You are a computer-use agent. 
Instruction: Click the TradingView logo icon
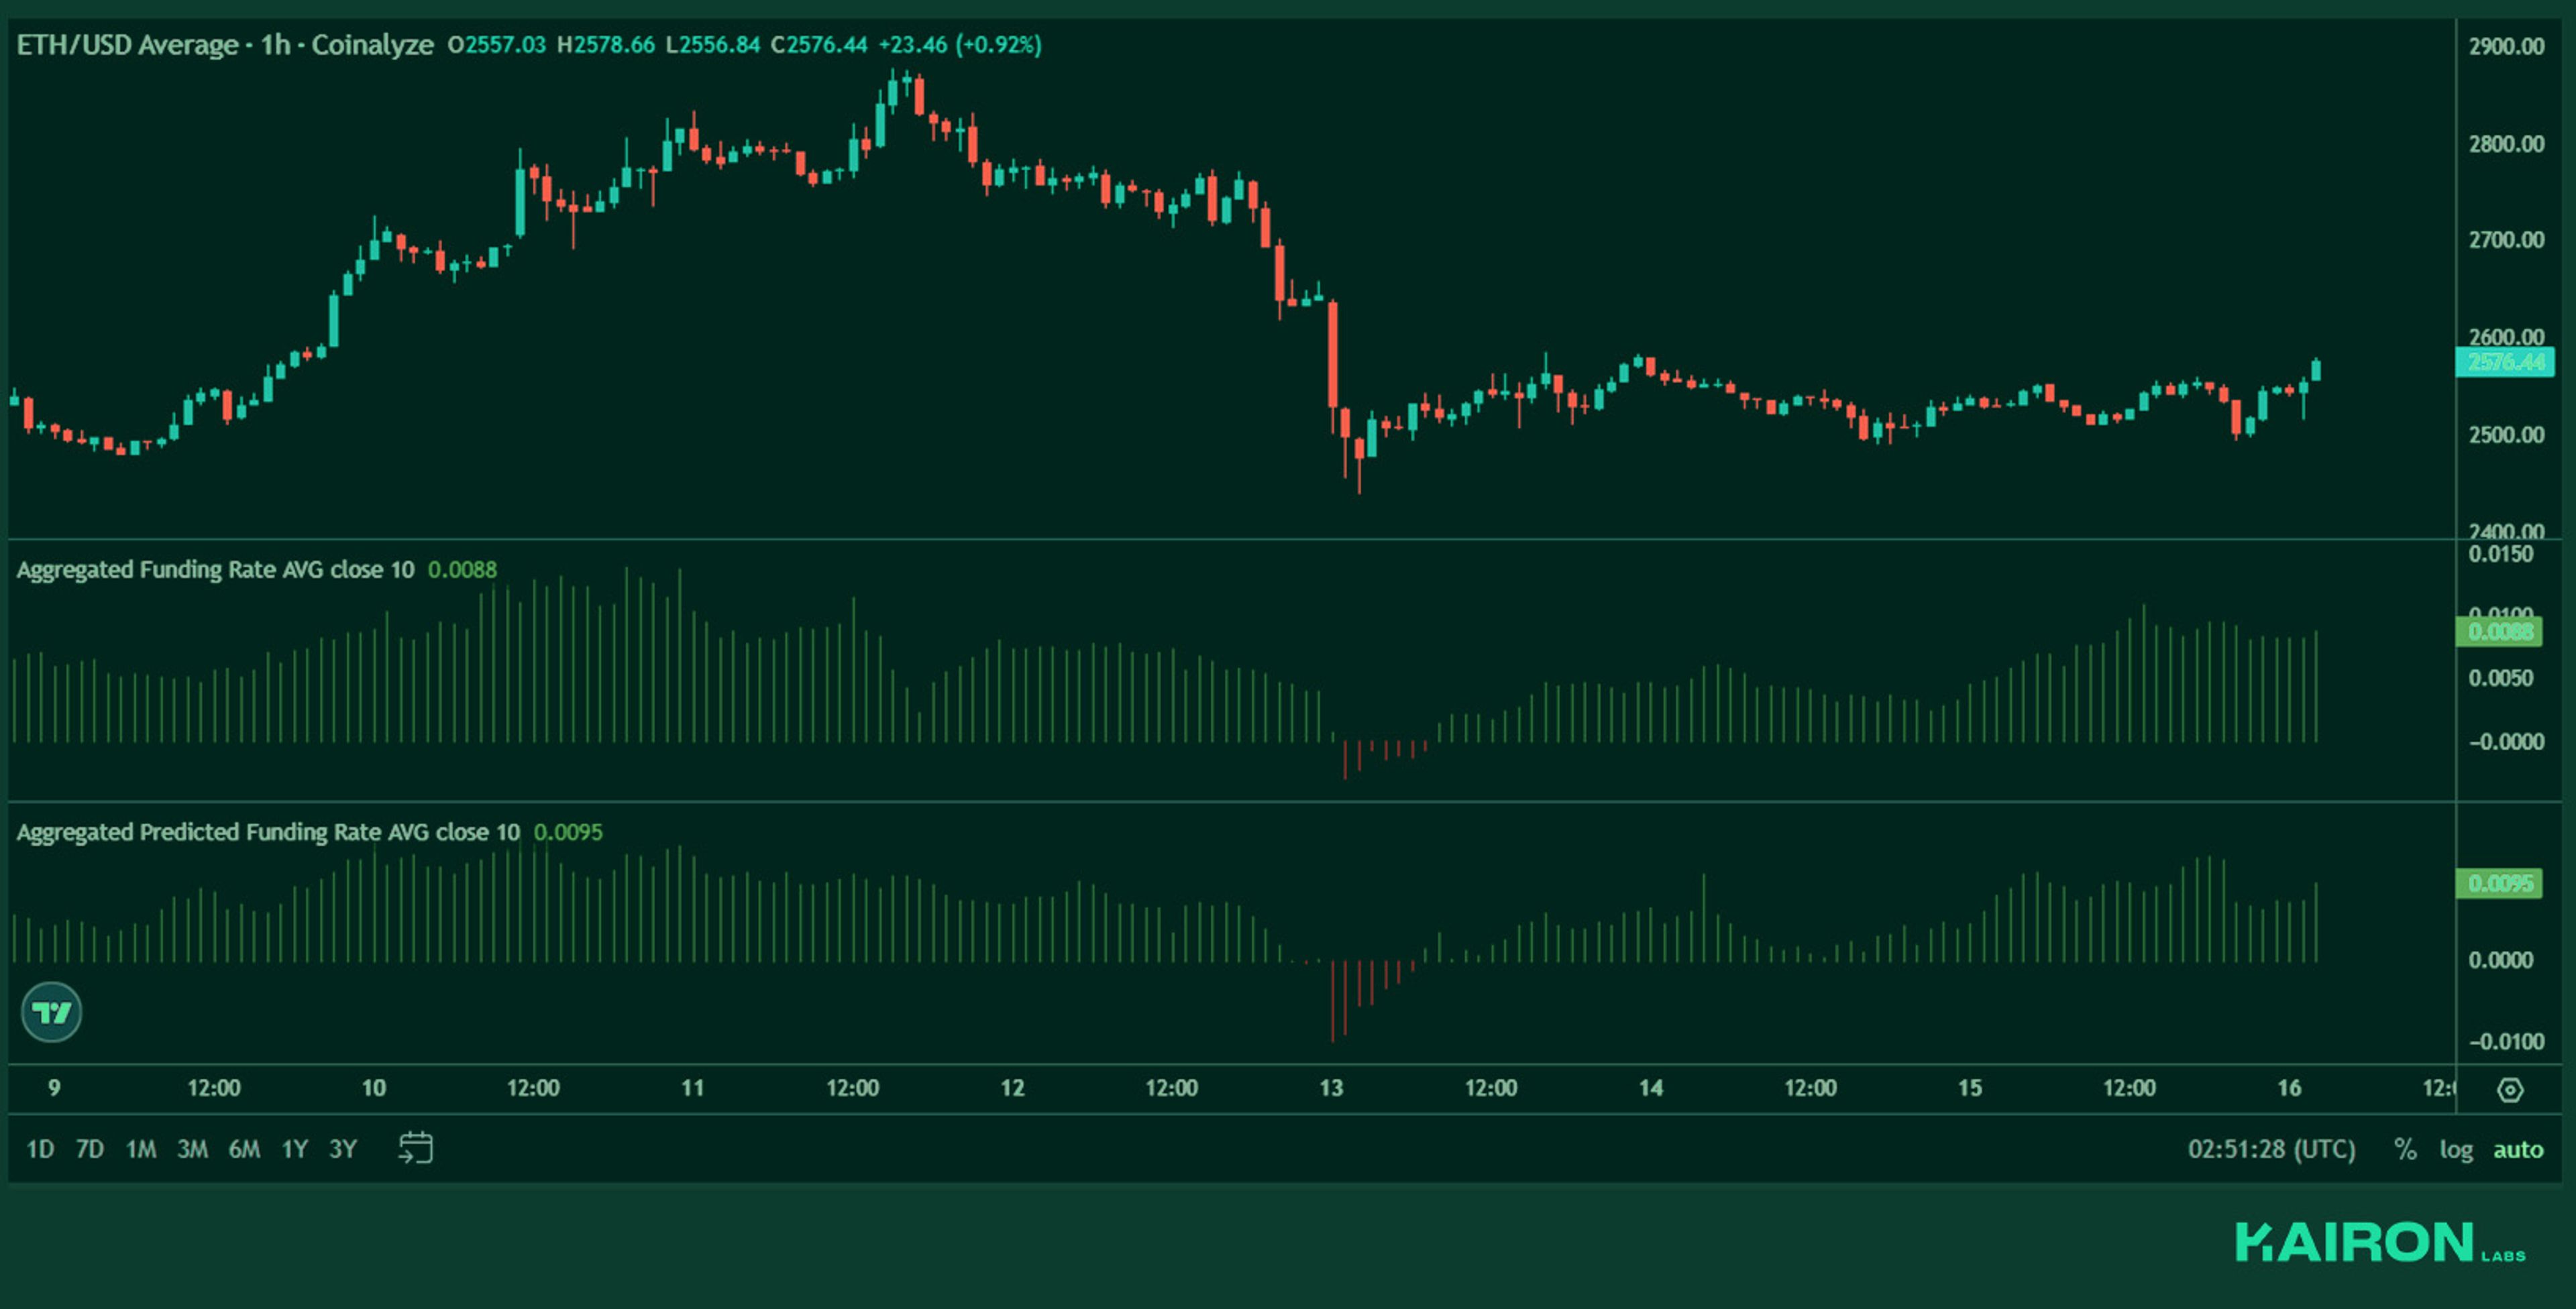click(x=51, y=1012)
